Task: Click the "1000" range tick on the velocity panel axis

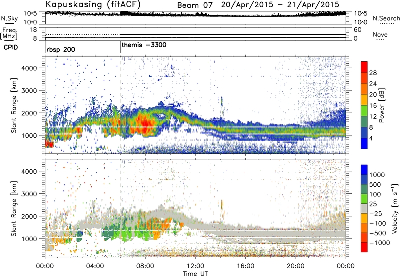Action: tap(29, 239)
